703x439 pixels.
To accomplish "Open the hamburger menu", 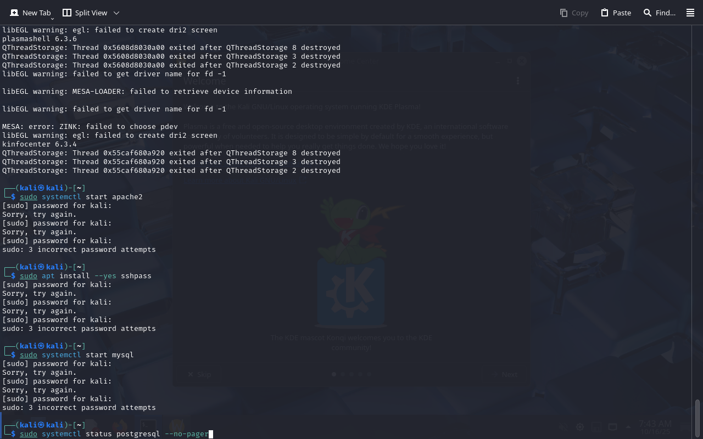I will [690, 13].
